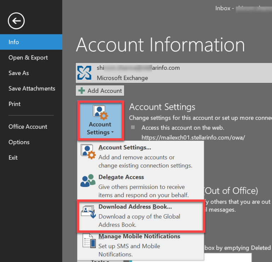Select the Microsoft Exchange account dropdown bar

pyautogui.click(x=174, y=73)
